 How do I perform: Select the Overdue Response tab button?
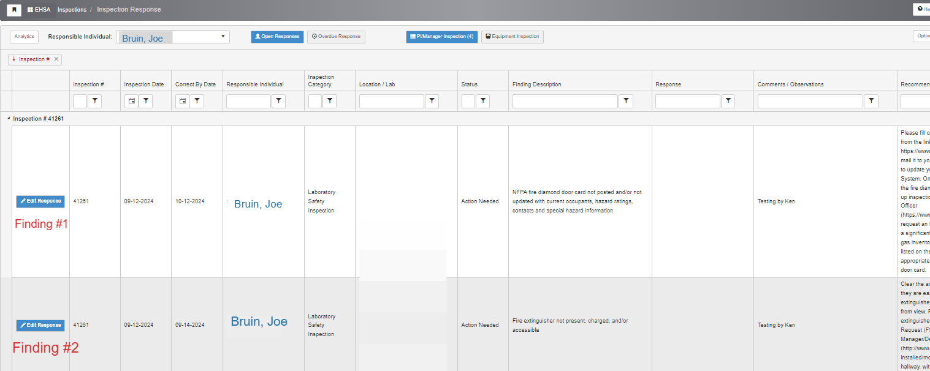pyautogui.click(x=336, y=37)
